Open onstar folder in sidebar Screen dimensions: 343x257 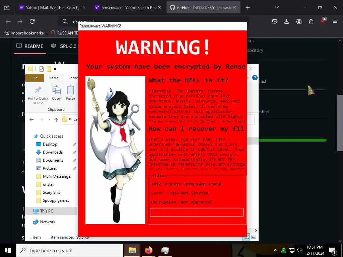[x=48, y=184]
